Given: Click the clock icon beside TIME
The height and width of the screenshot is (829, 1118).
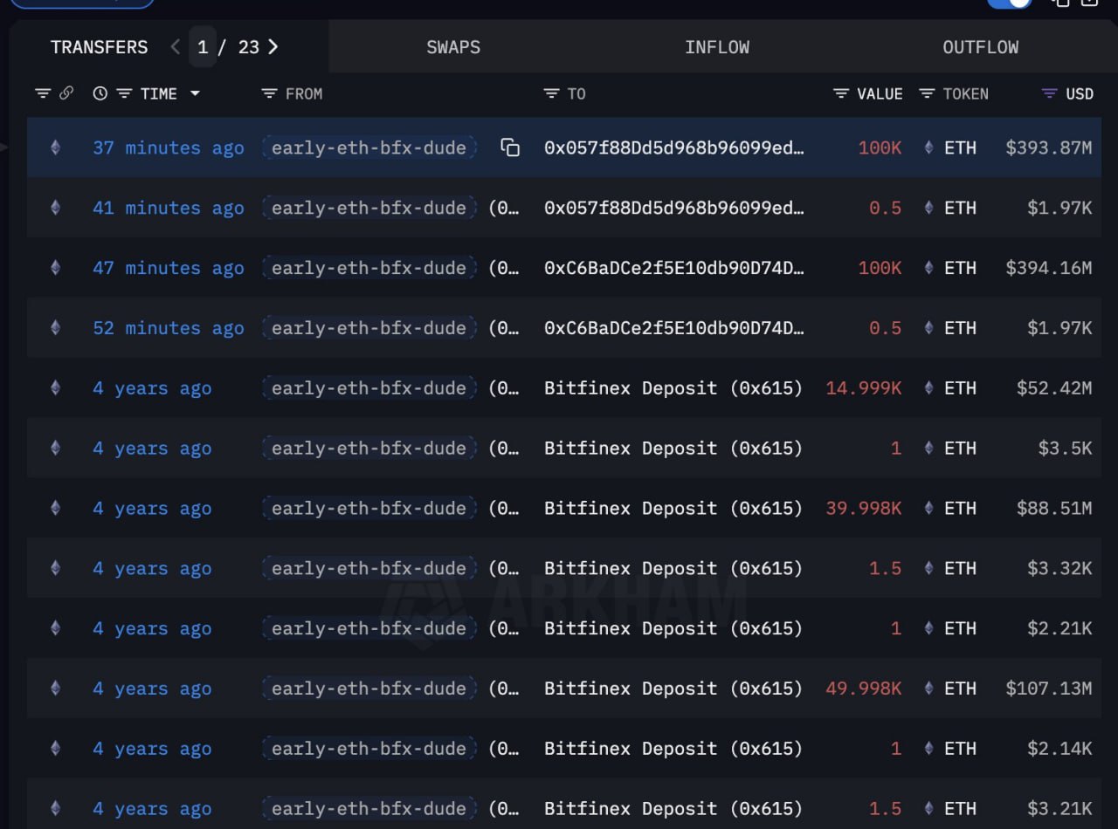Looking at the screenshot, I should click(x=100, y=93).
